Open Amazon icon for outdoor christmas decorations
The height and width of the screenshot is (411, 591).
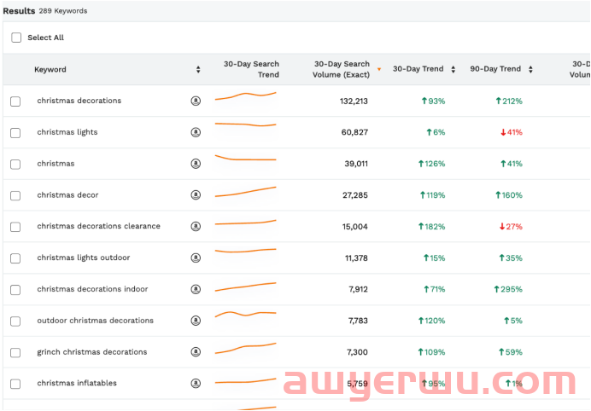coord(196,321)
